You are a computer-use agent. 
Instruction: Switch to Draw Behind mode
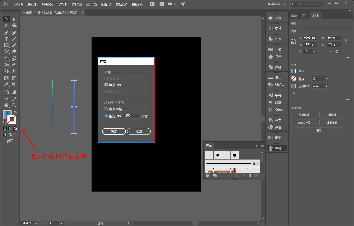pyautogui.click(x=10, y=134)
